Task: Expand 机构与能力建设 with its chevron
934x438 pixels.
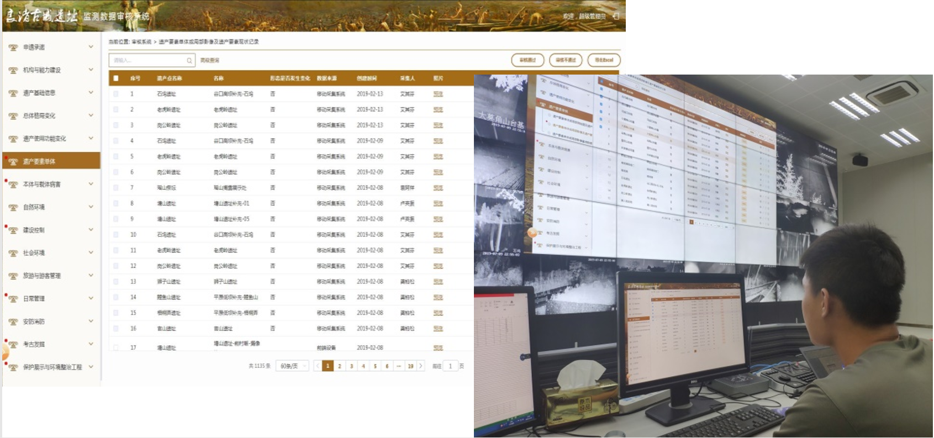Action: (x=91, y=70)
